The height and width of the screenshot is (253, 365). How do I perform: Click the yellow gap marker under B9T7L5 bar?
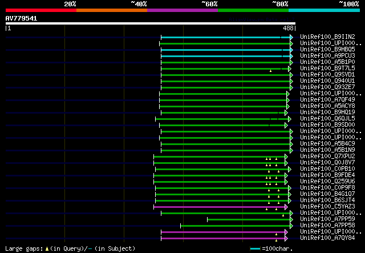coord(270,71)
